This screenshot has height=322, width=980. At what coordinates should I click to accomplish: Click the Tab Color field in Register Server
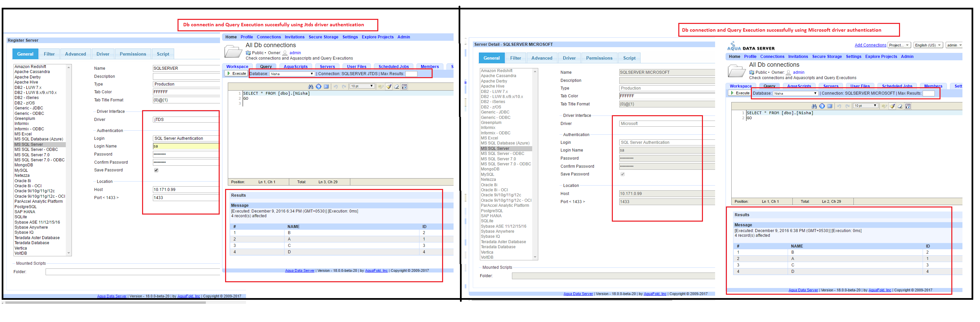(x=186, y=92)
